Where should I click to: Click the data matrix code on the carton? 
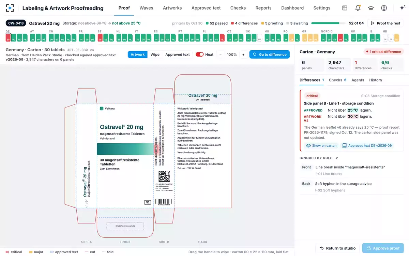pos(164,176)
